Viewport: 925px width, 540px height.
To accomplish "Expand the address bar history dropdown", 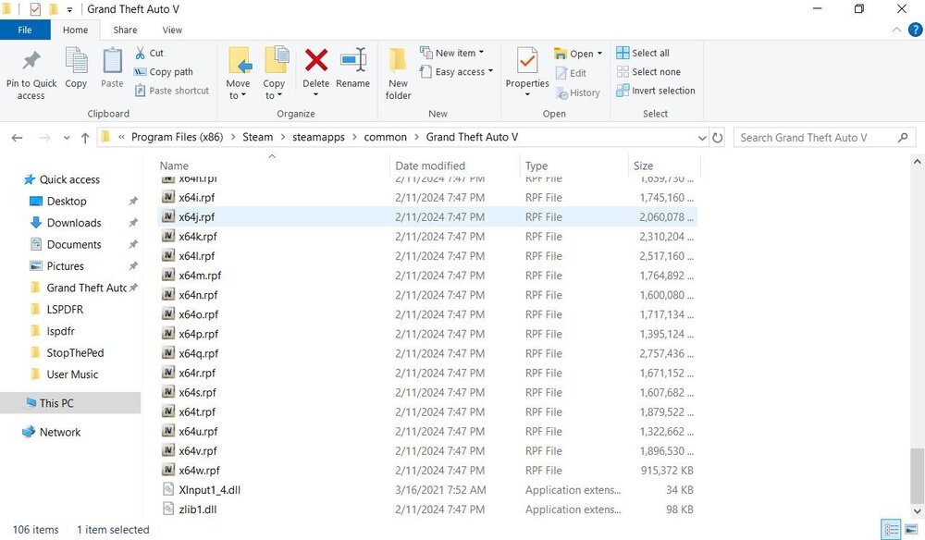I will [x=702, y=138].
